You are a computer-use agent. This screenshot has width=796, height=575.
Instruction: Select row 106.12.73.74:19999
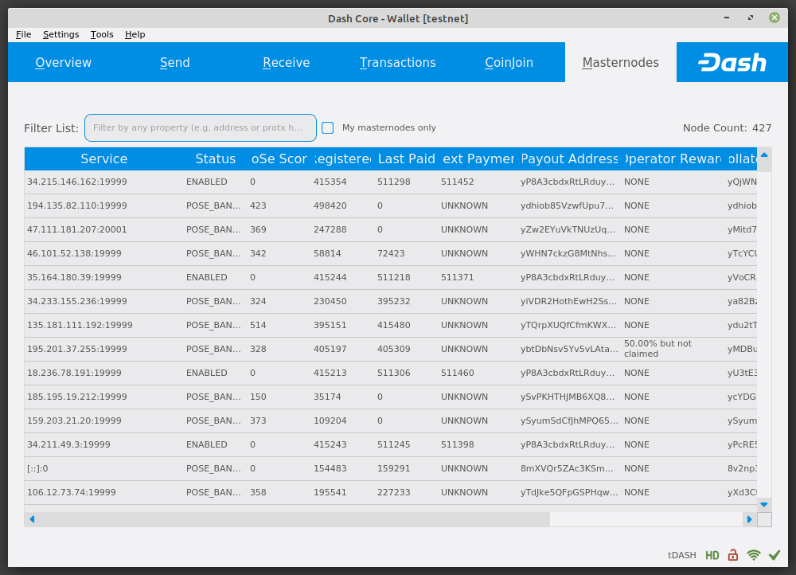click(x=390, y=492)
